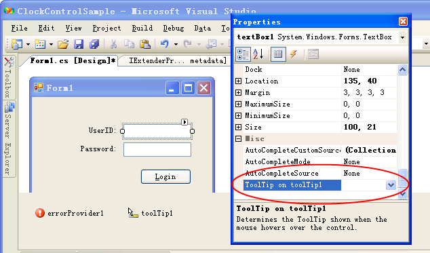Close the Properties window
Viewport: 430px width, 253px height.
pos(403,22)
